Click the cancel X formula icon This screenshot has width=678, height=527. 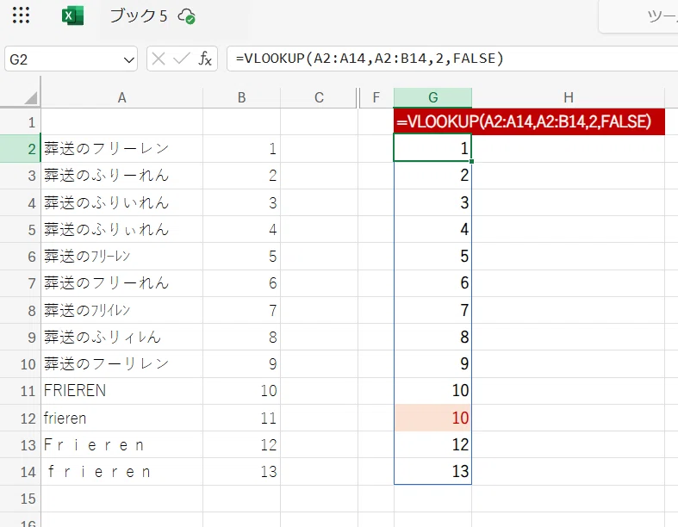[x=159, y=59]
